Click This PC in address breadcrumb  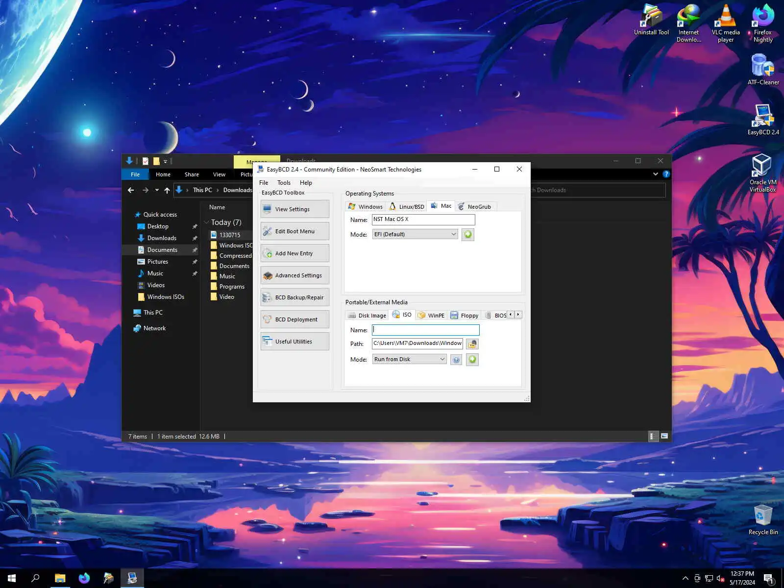coord(202,190)
